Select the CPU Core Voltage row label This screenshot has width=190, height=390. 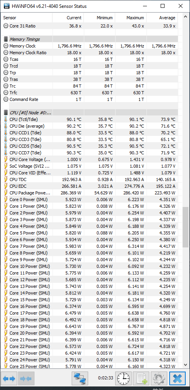(x=30, y=159)
